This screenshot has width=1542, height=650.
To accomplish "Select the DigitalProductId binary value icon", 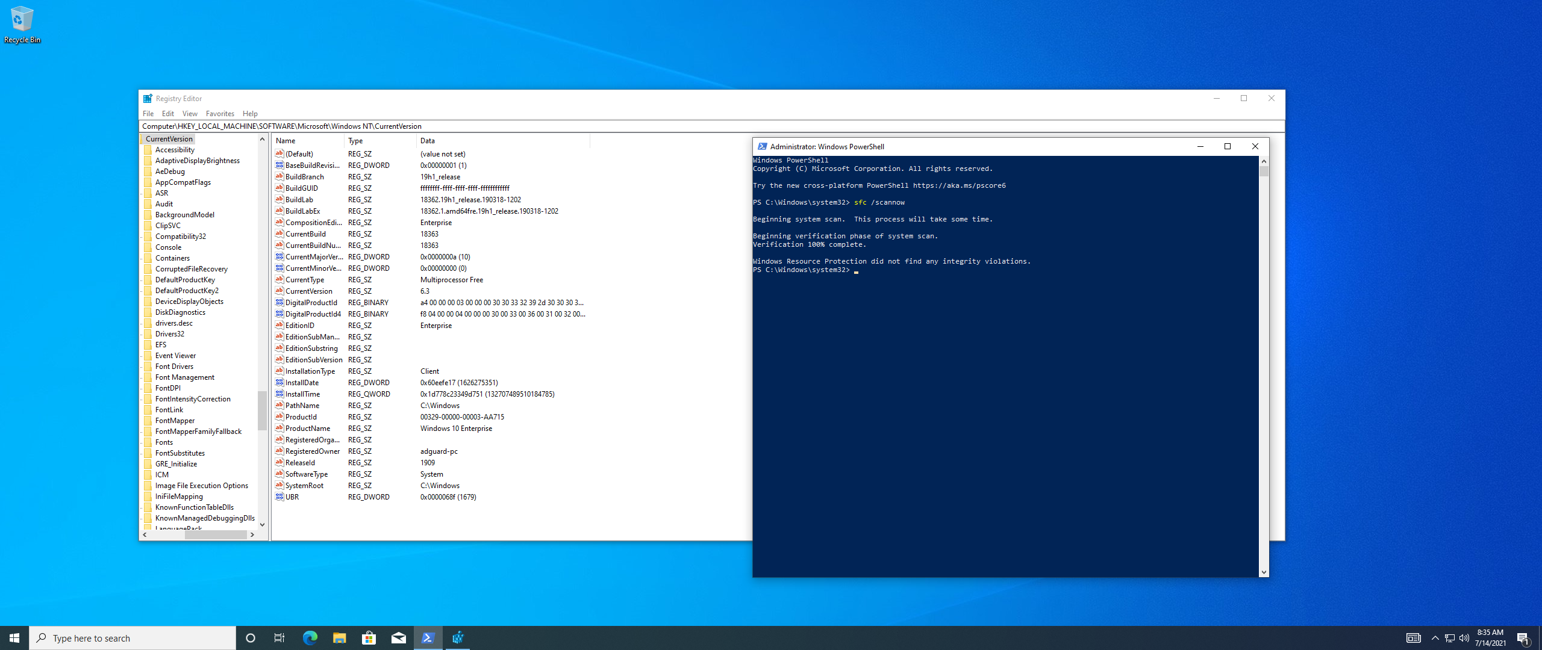I will point(279,303).
